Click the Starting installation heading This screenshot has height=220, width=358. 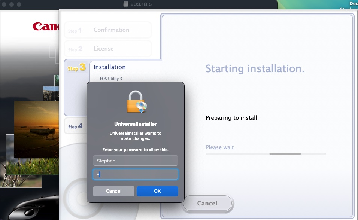(x=255, y=69)
